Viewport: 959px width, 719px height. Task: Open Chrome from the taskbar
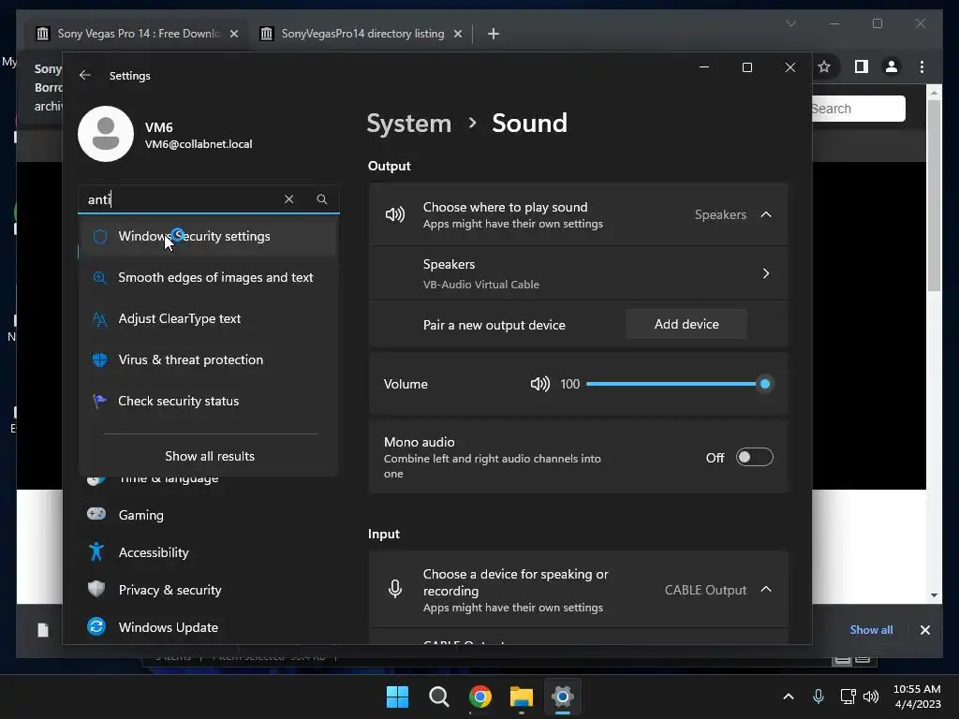point(480,697)
